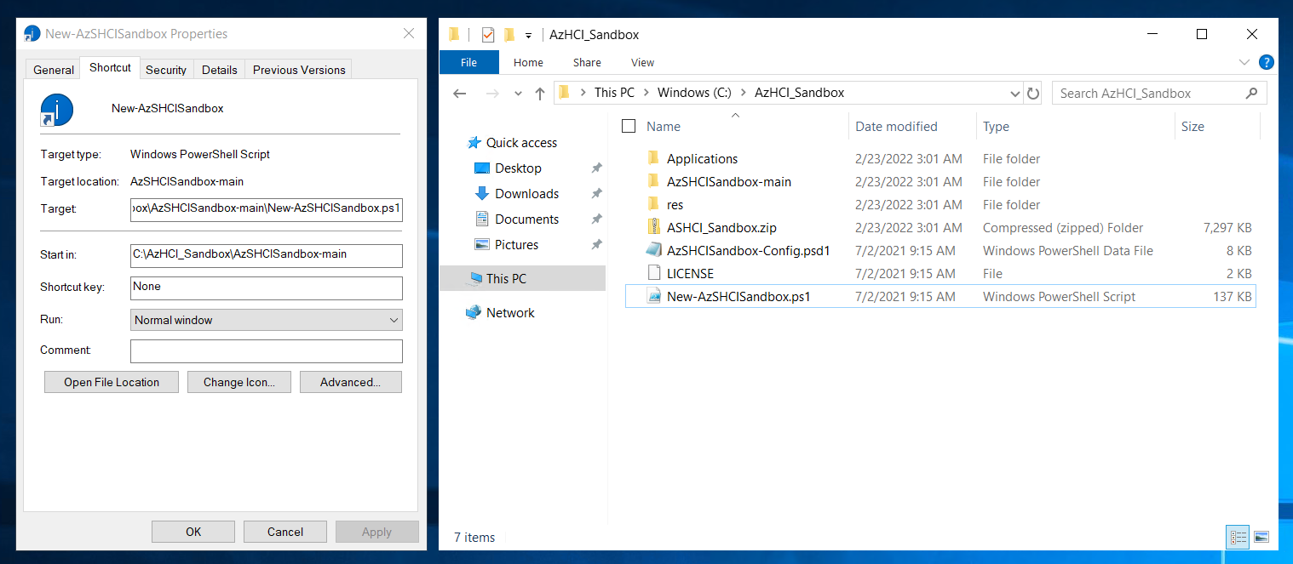
Task: Click the Forward arrow in File Explorer
Action: tap(492, 94)
